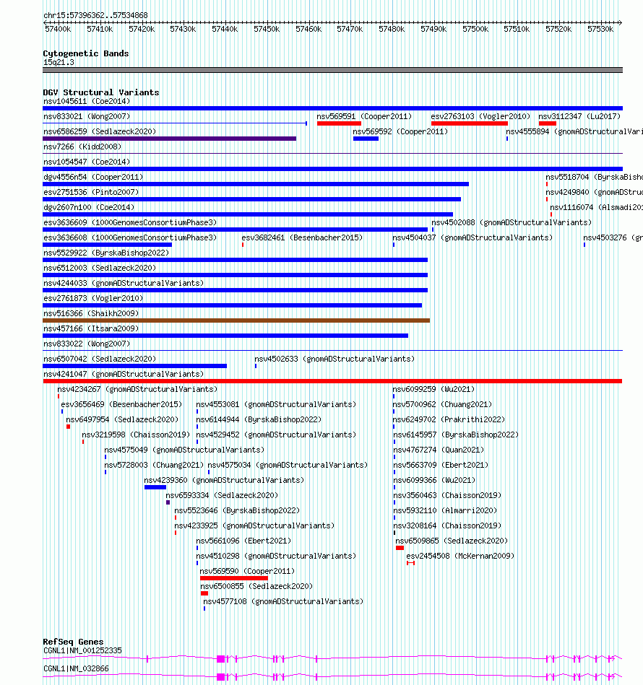Click nsv6249702 (Prakrithi2022) label
The height and width of the screenshot is (685, 643).
[449, 419]
